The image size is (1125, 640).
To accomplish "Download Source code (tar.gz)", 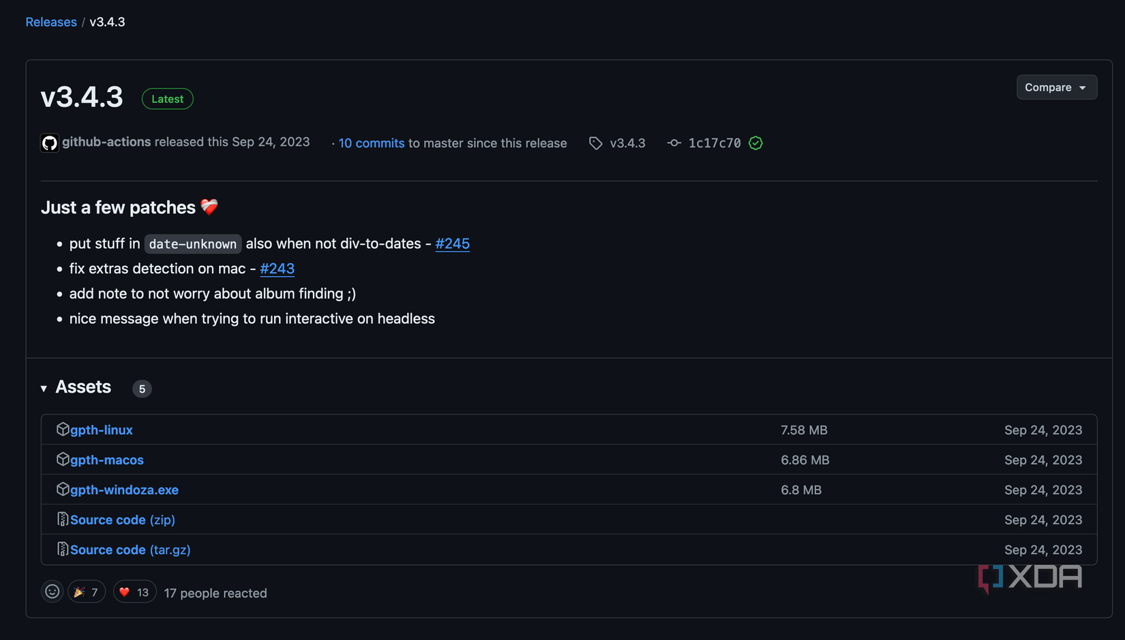I will [130, 550].
